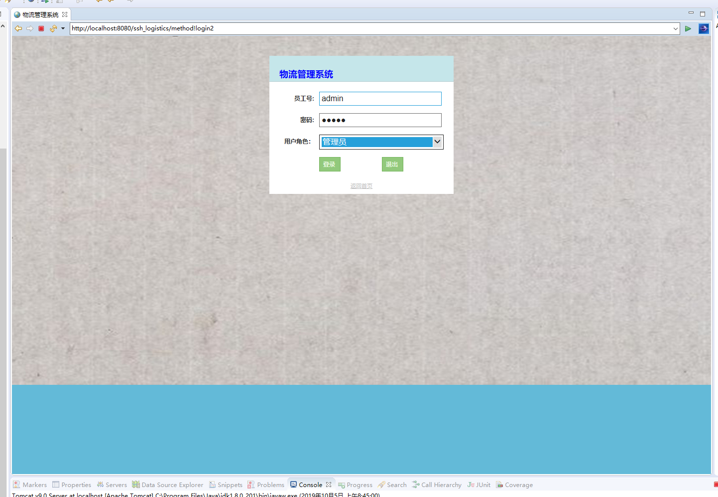Follow the 返回首页 link
This screenshot has height=497, width=718.
pyautogui.click(x=361, y=186)
